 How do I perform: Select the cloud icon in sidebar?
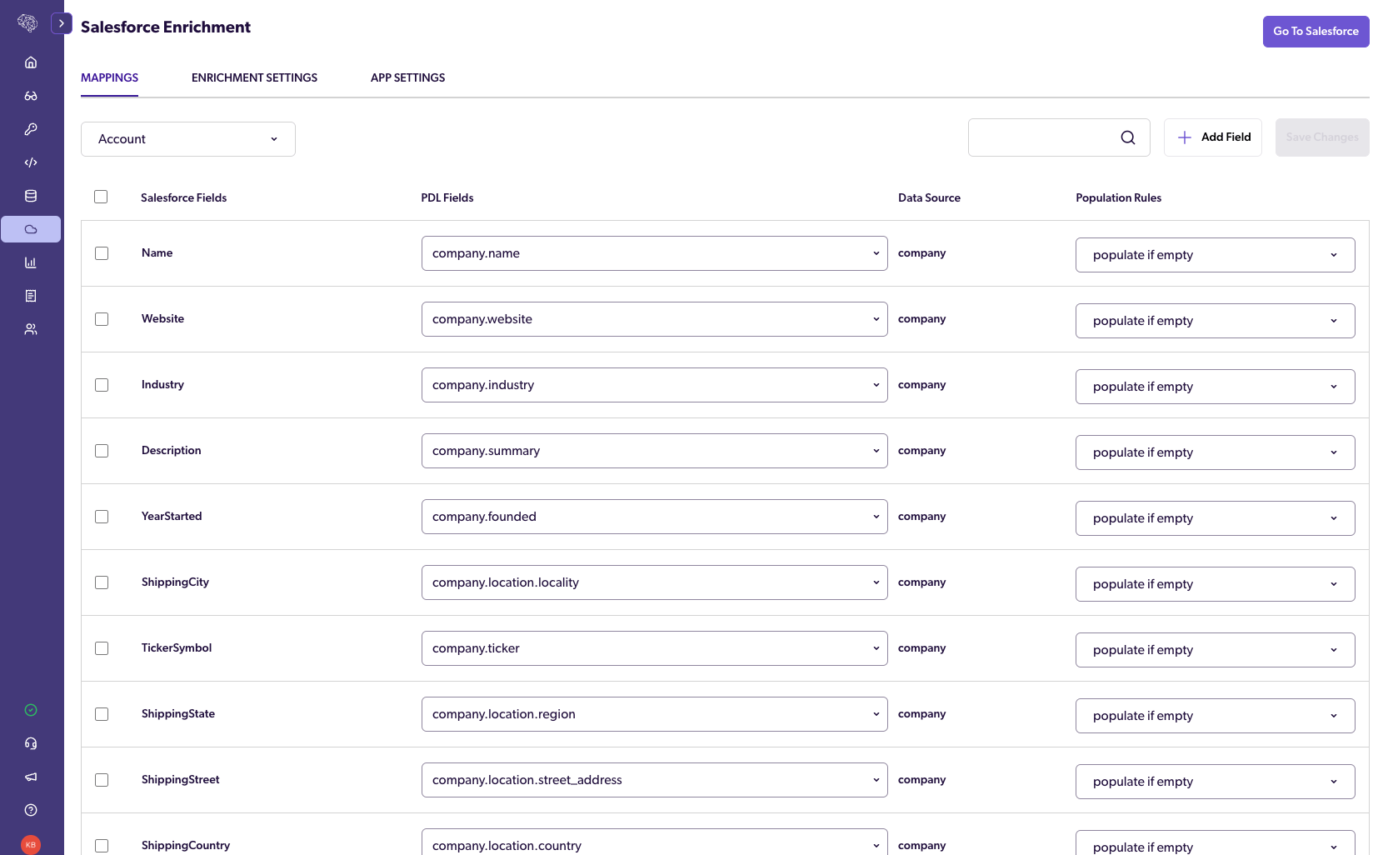pyautogui.click(x=31, y=229)
